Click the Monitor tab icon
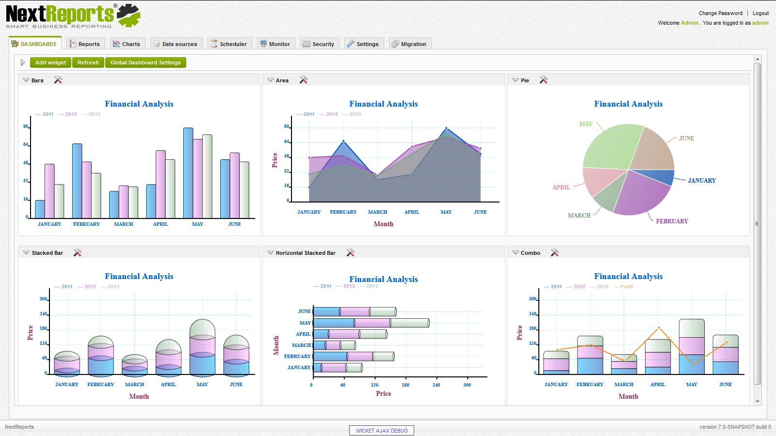 pyautogui.click(x=263, y=44)
